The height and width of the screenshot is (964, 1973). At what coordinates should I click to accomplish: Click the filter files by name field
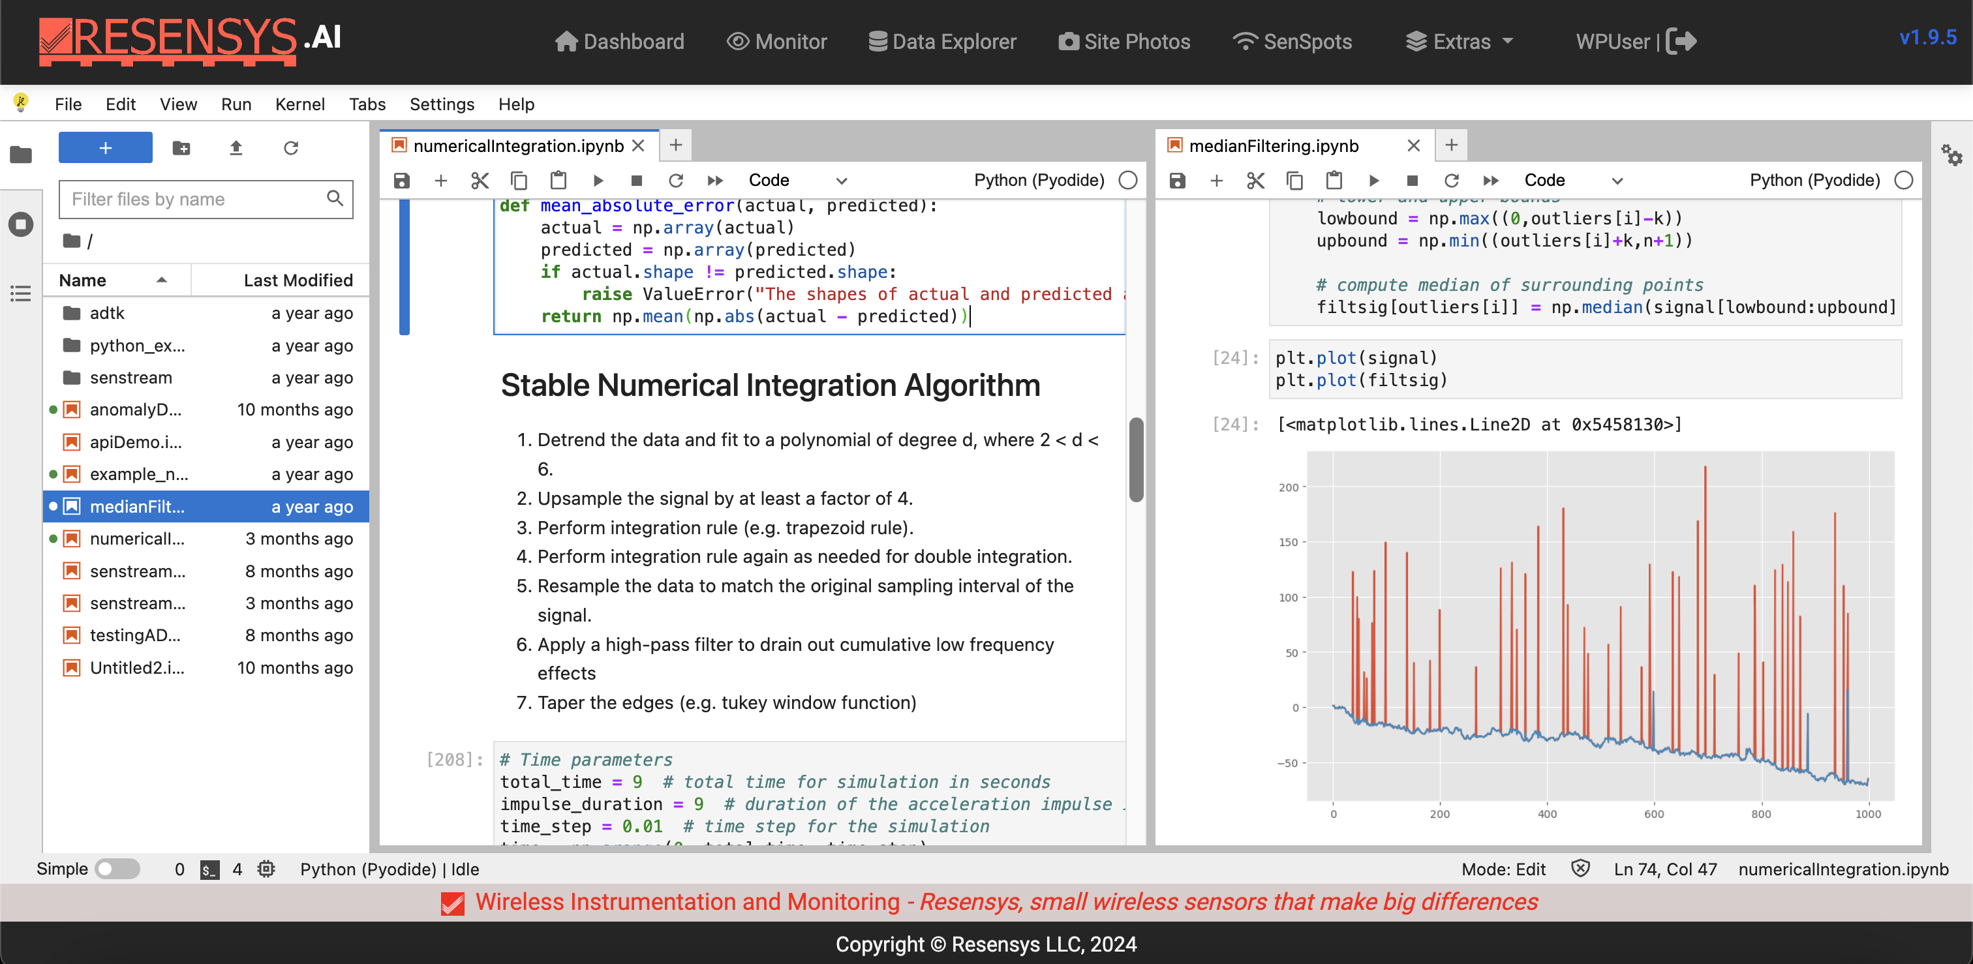click(196, 199)
